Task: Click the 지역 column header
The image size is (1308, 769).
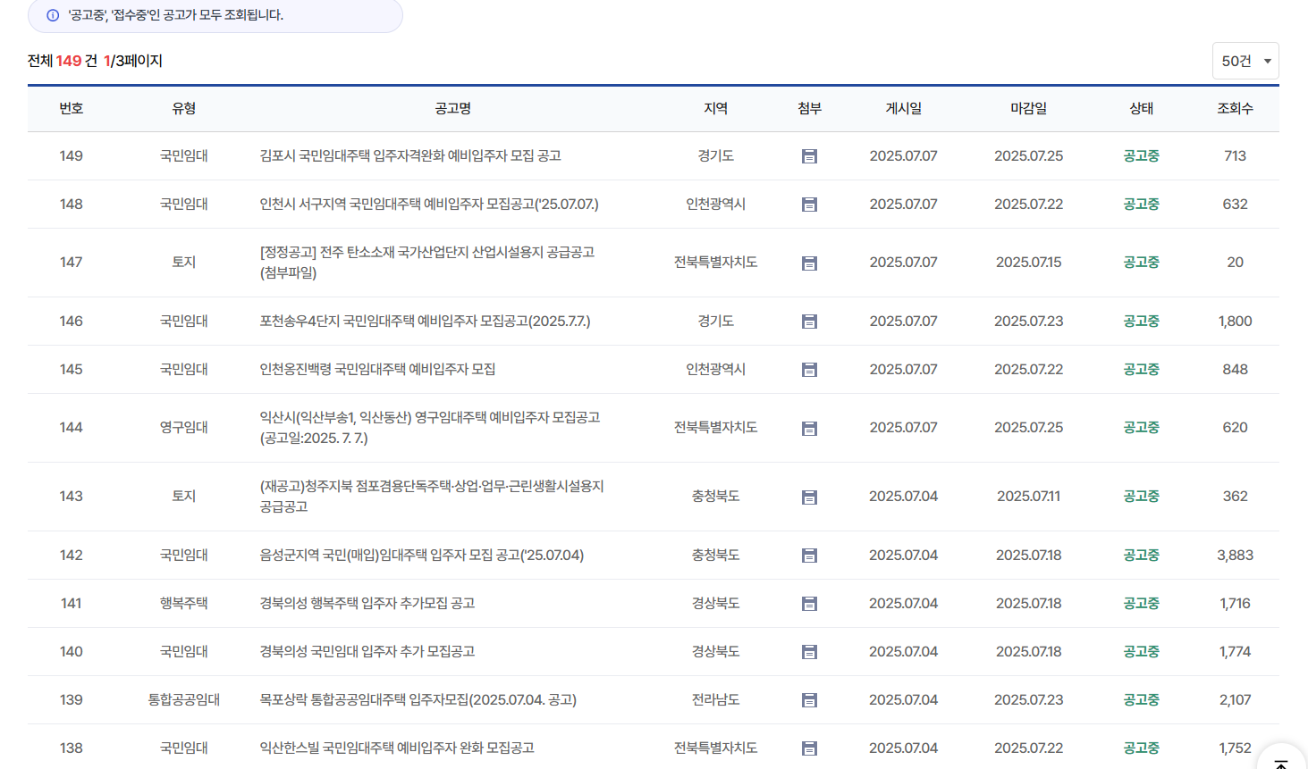Action: (716, 108)
